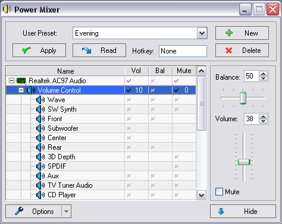Click the Mute column header
The height and width of the screenshot is (224, 282).
(184, 71)
